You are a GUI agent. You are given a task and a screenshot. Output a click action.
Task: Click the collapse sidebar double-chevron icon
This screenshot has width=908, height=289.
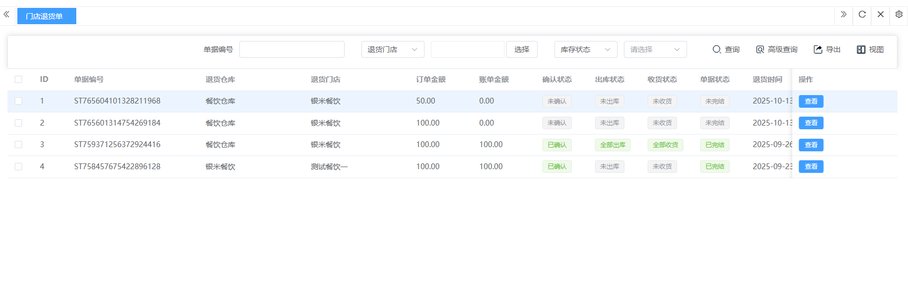coord(6,15)
